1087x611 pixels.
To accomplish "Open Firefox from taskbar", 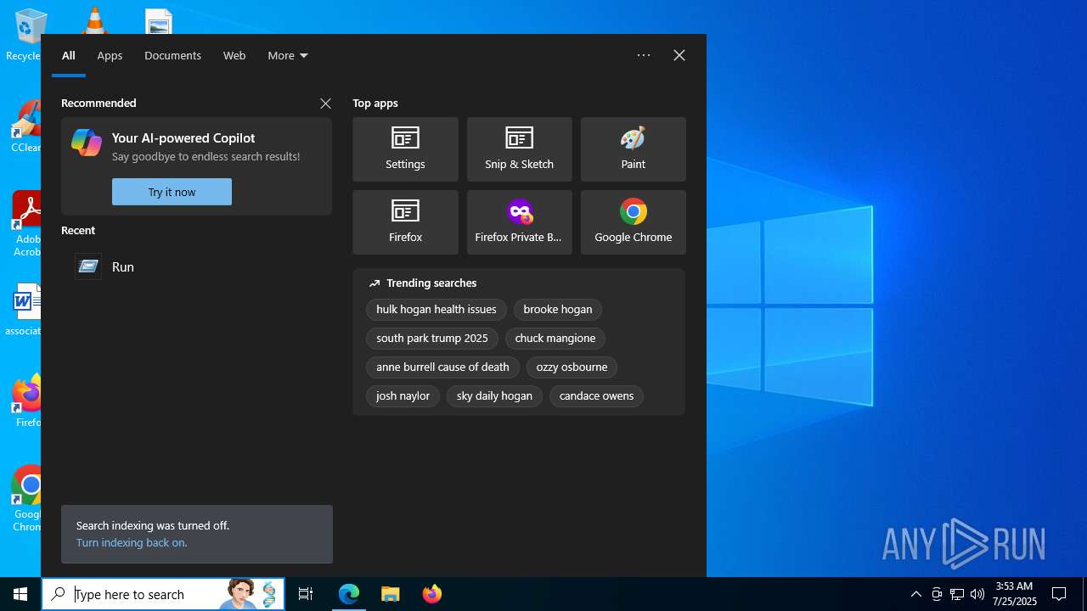I will click(x=431, y=594).
